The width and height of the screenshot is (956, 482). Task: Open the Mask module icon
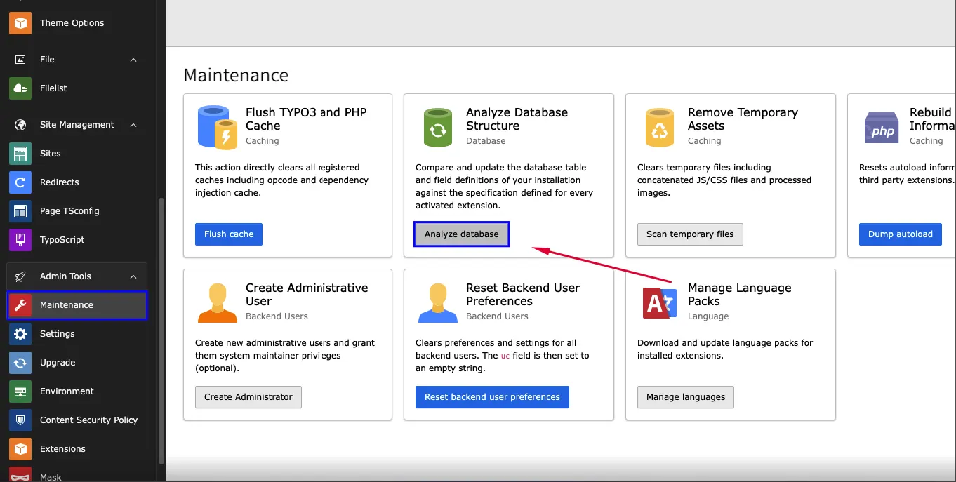tap(20, 474)
